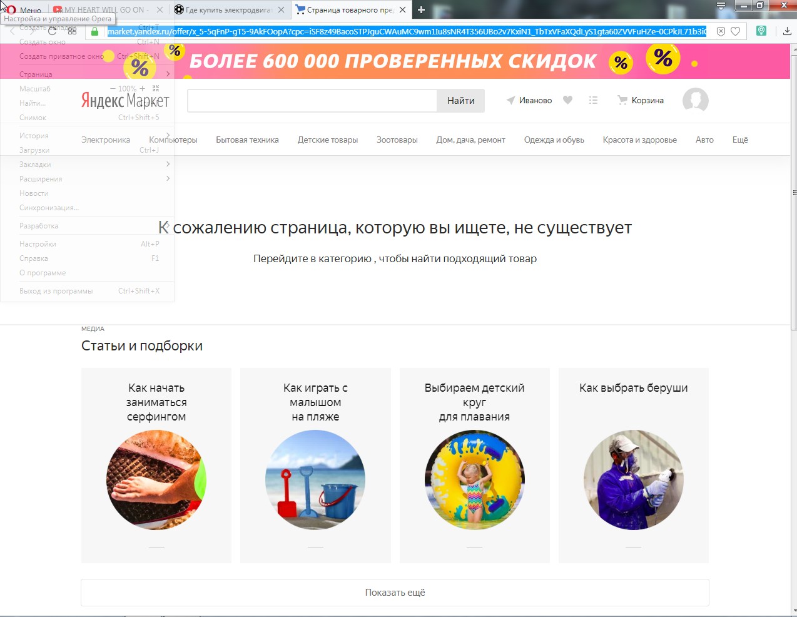Open the downloads arrow icon
Viewport: 797px width, 617px height.
(787, 31)
